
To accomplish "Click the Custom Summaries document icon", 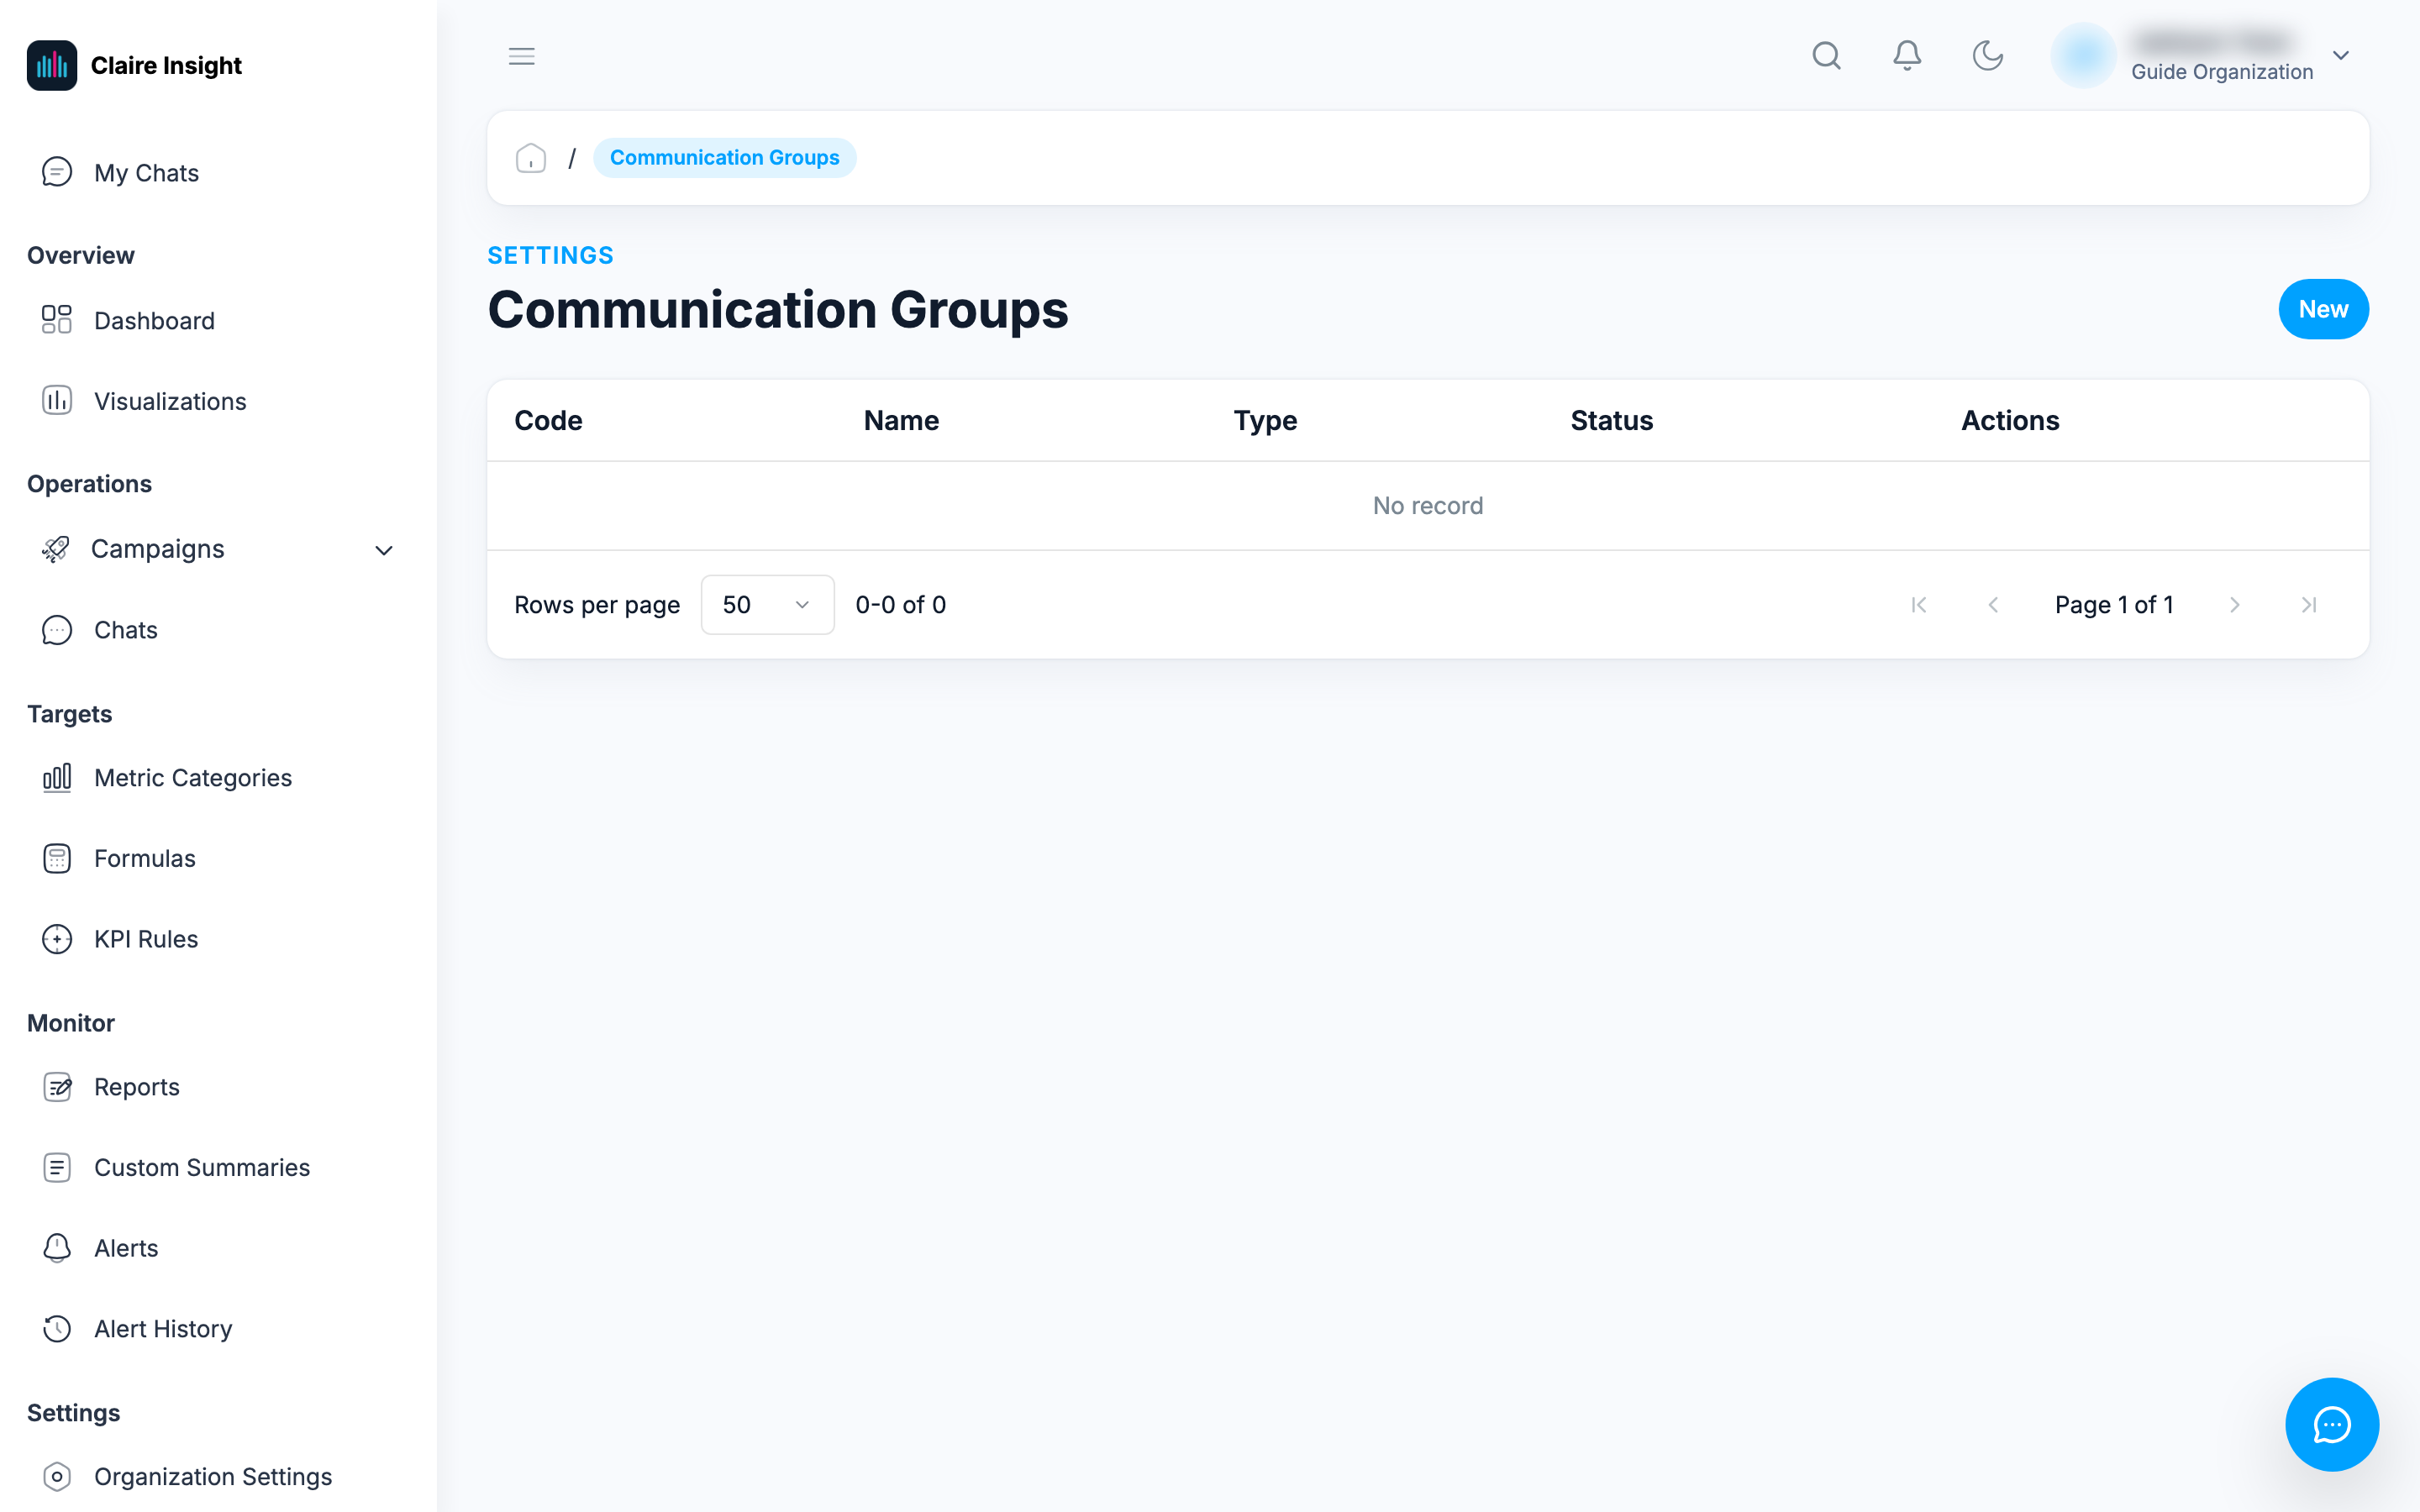I will [x=57, y=1167].
